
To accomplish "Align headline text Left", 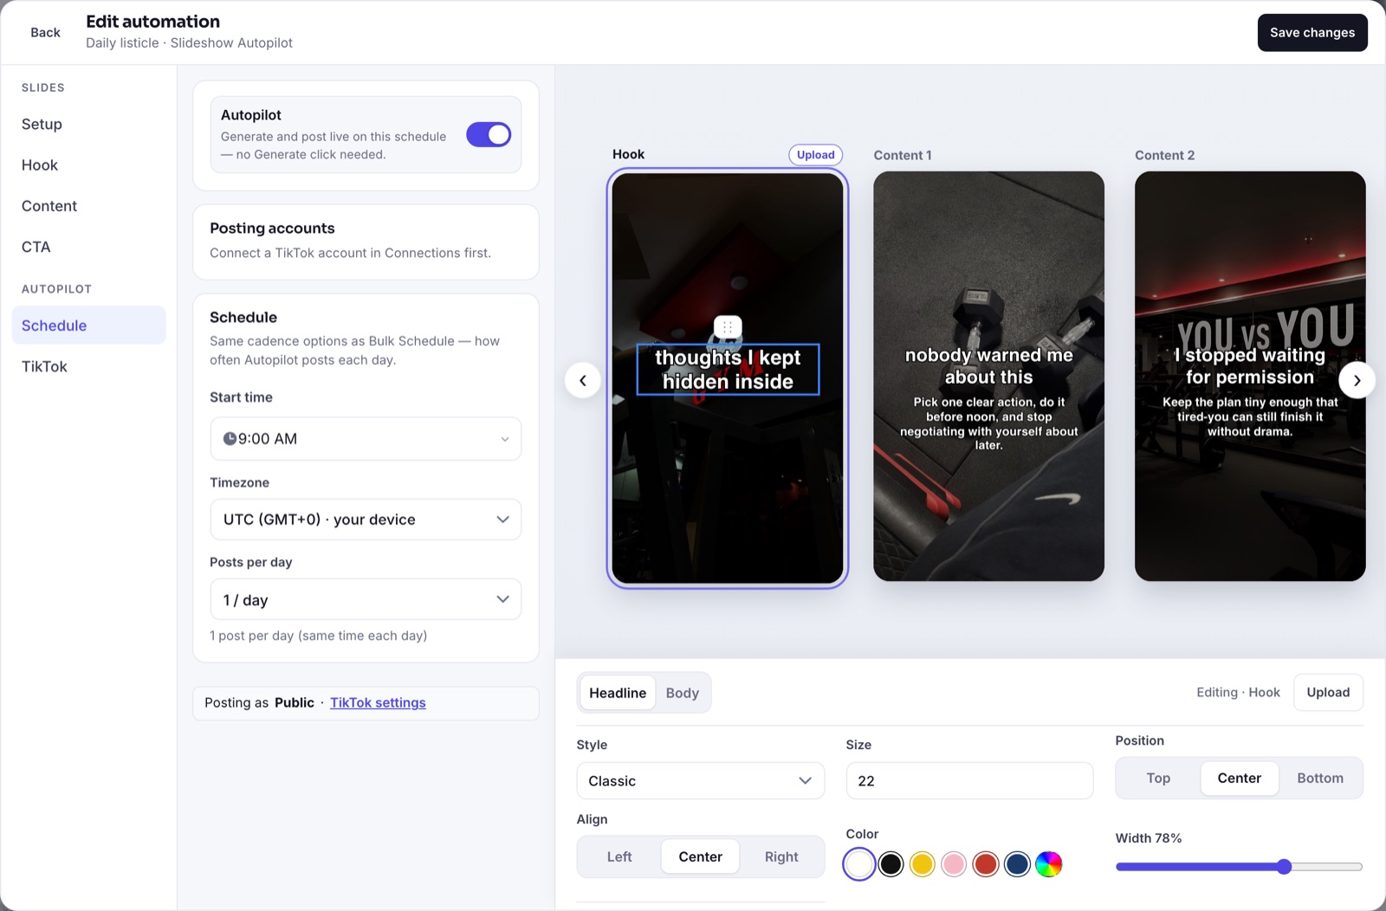I will coord(619,856).
